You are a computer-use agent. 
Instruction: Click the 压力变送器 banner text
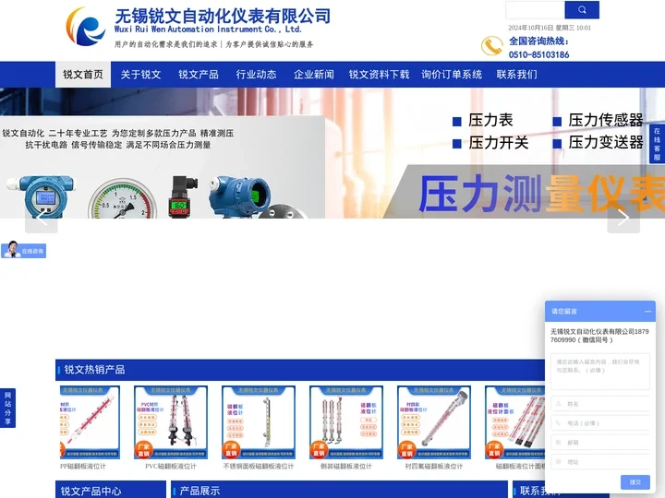[606, 143]
